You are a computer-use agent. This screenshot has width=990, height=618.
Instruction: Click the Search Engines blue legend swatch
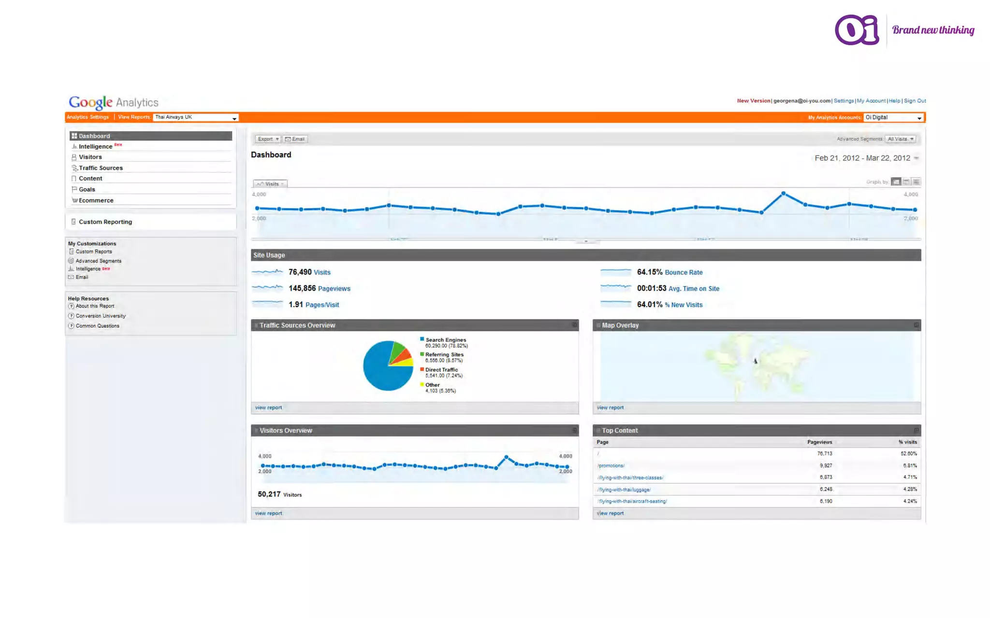click(422, 339)
